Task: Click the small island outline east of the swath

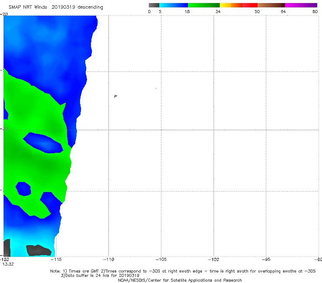Action: tap(115, 96)
